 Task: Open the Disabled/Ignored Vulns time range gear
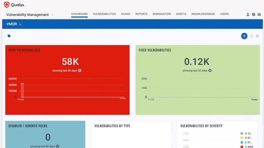(x=57, y=146)
